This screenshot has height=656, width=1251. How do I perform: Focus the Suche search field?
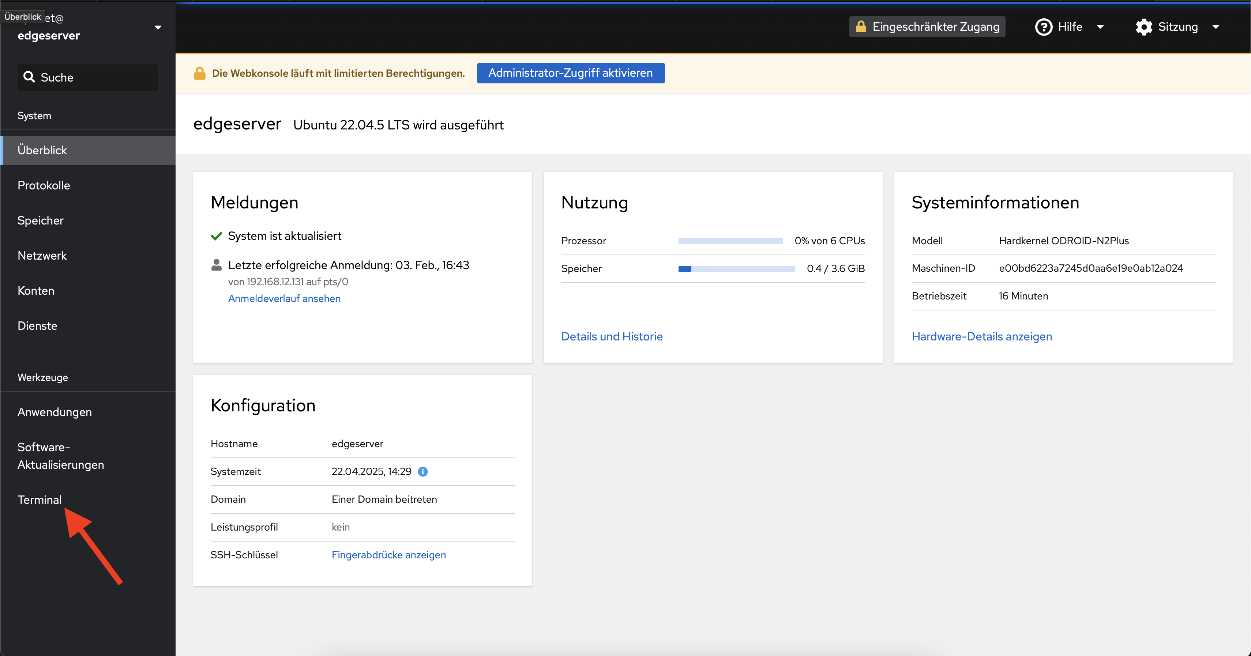[87, 77]
